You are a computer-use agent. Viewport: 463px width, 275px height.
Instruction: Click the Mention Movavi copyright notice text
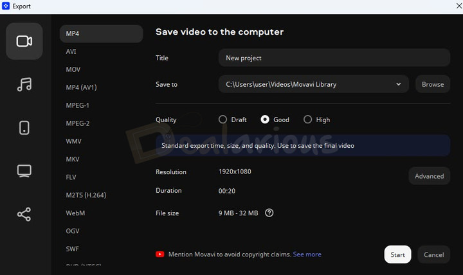click(230, 254)
